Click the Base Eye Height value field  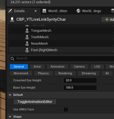coord(80,88)
